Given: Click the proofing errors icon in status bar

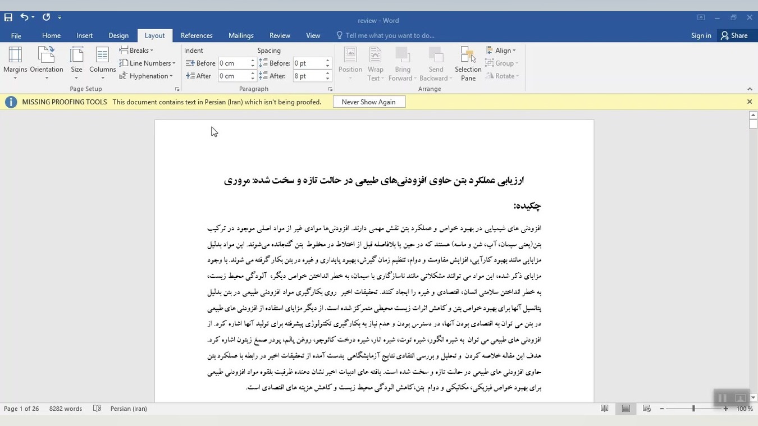Looking at the screenshot, I should [x=97, y=409].
